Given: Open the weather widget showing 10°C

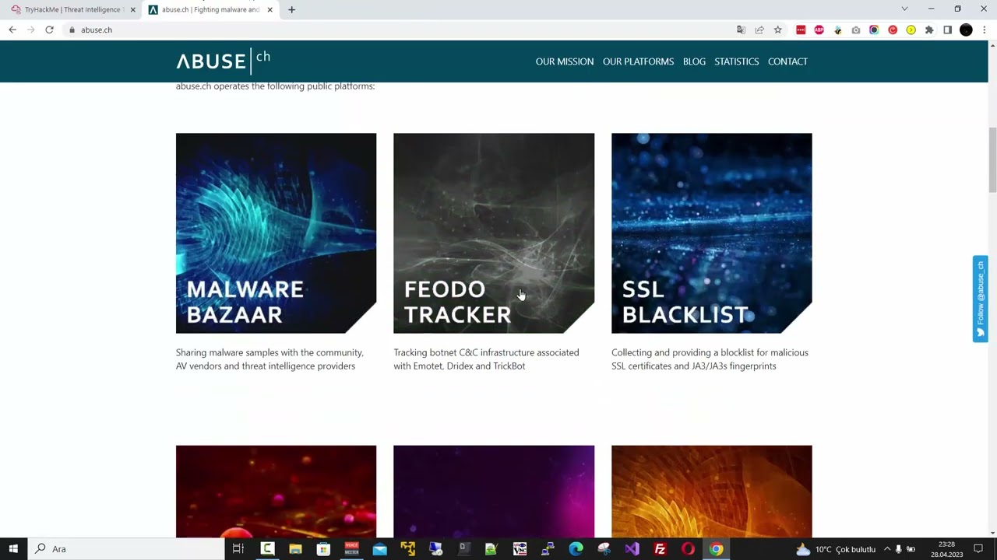Looking at the screenshot, I should click(835, 549).
